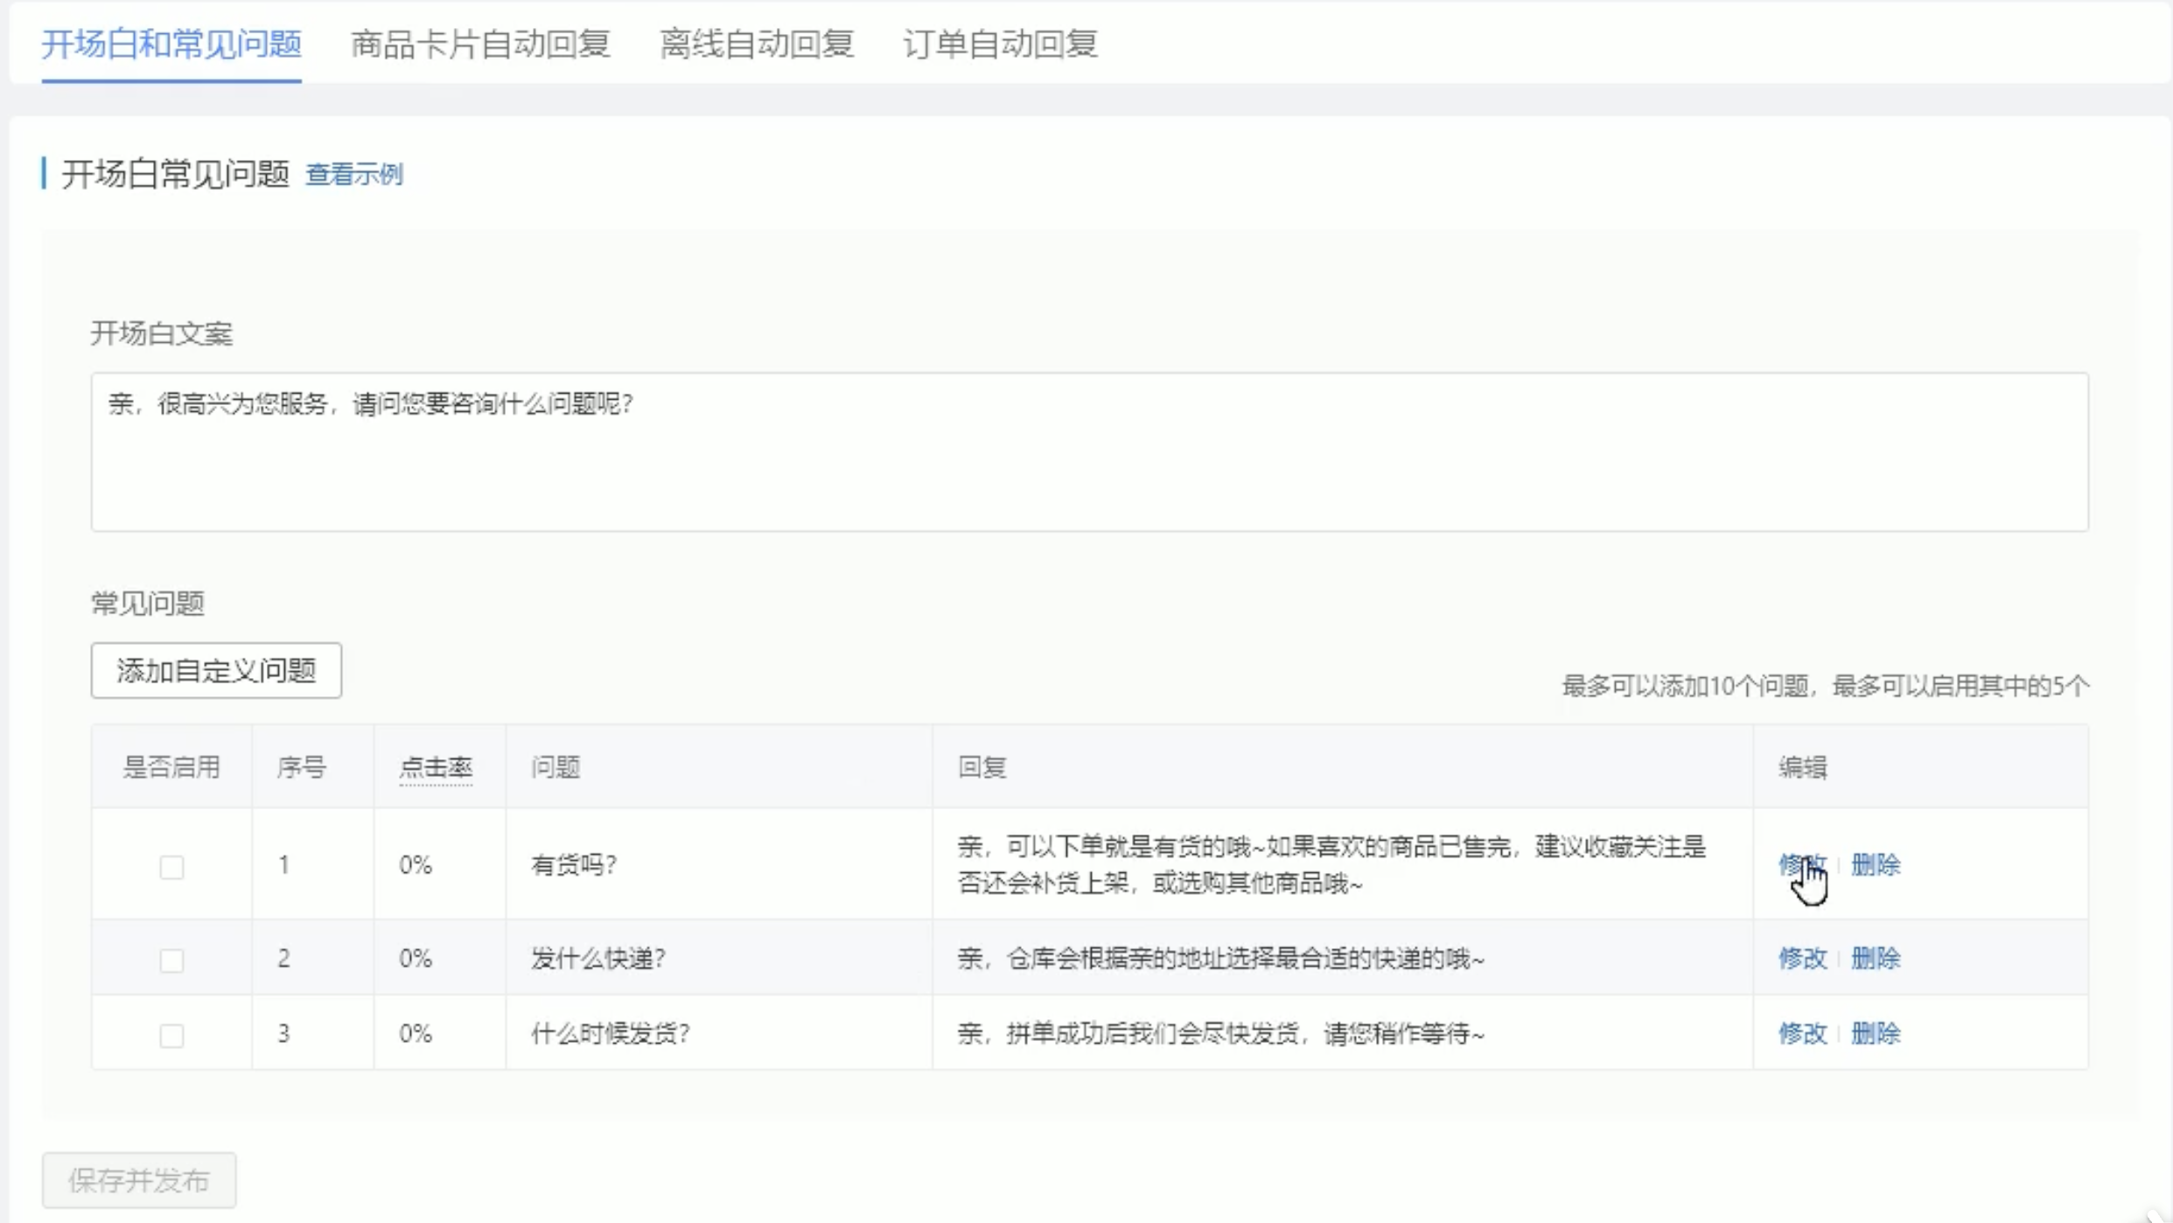Click 删除 for 什么时候发货? row
The height and width of the screenshot is (1223, 2173).
[x=1876, y=1033]
